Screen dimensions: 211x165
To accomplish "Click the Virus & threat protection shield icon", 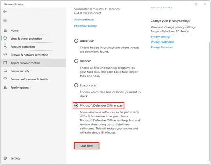I will point(5,38).
